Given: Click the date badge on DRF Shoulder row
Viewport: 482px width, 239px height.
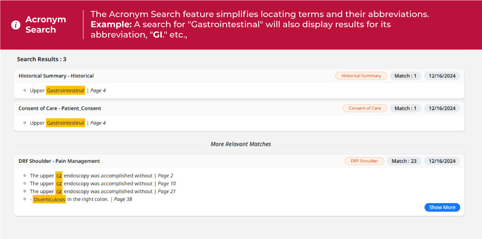Looking at the screenshot, I should point(442,161).
